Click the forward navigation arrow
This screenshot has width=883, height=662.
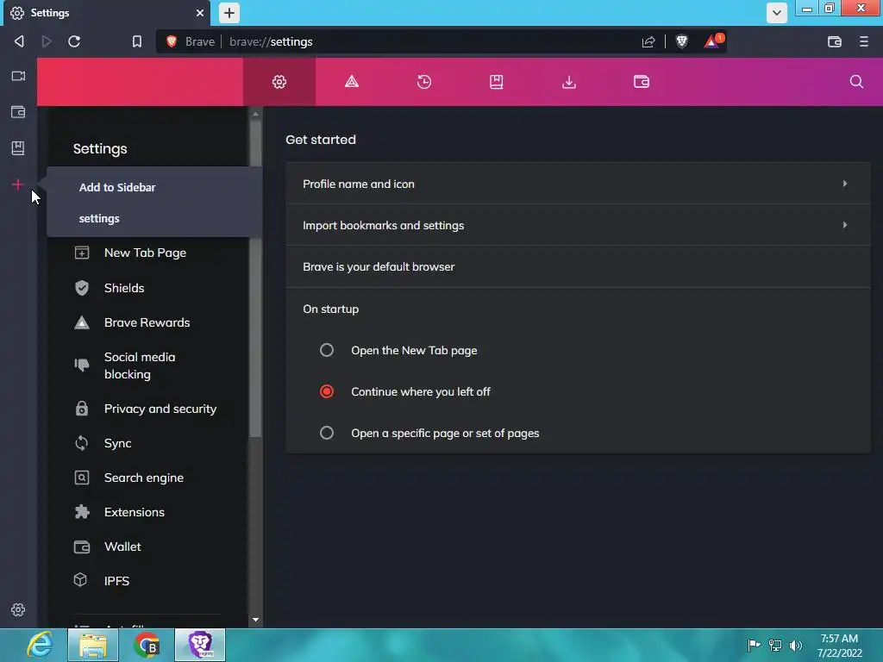[47, 41]
